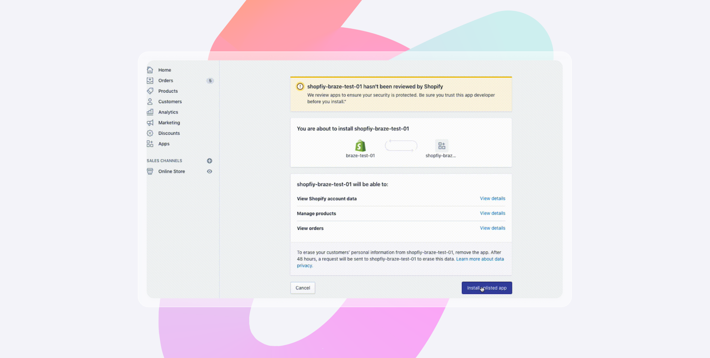View details for View Shopify account data
This screenshot has height=358, width=710.
[x=492, y=198]
